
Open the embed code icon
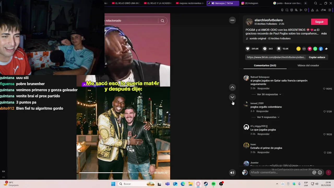(304, 49)
